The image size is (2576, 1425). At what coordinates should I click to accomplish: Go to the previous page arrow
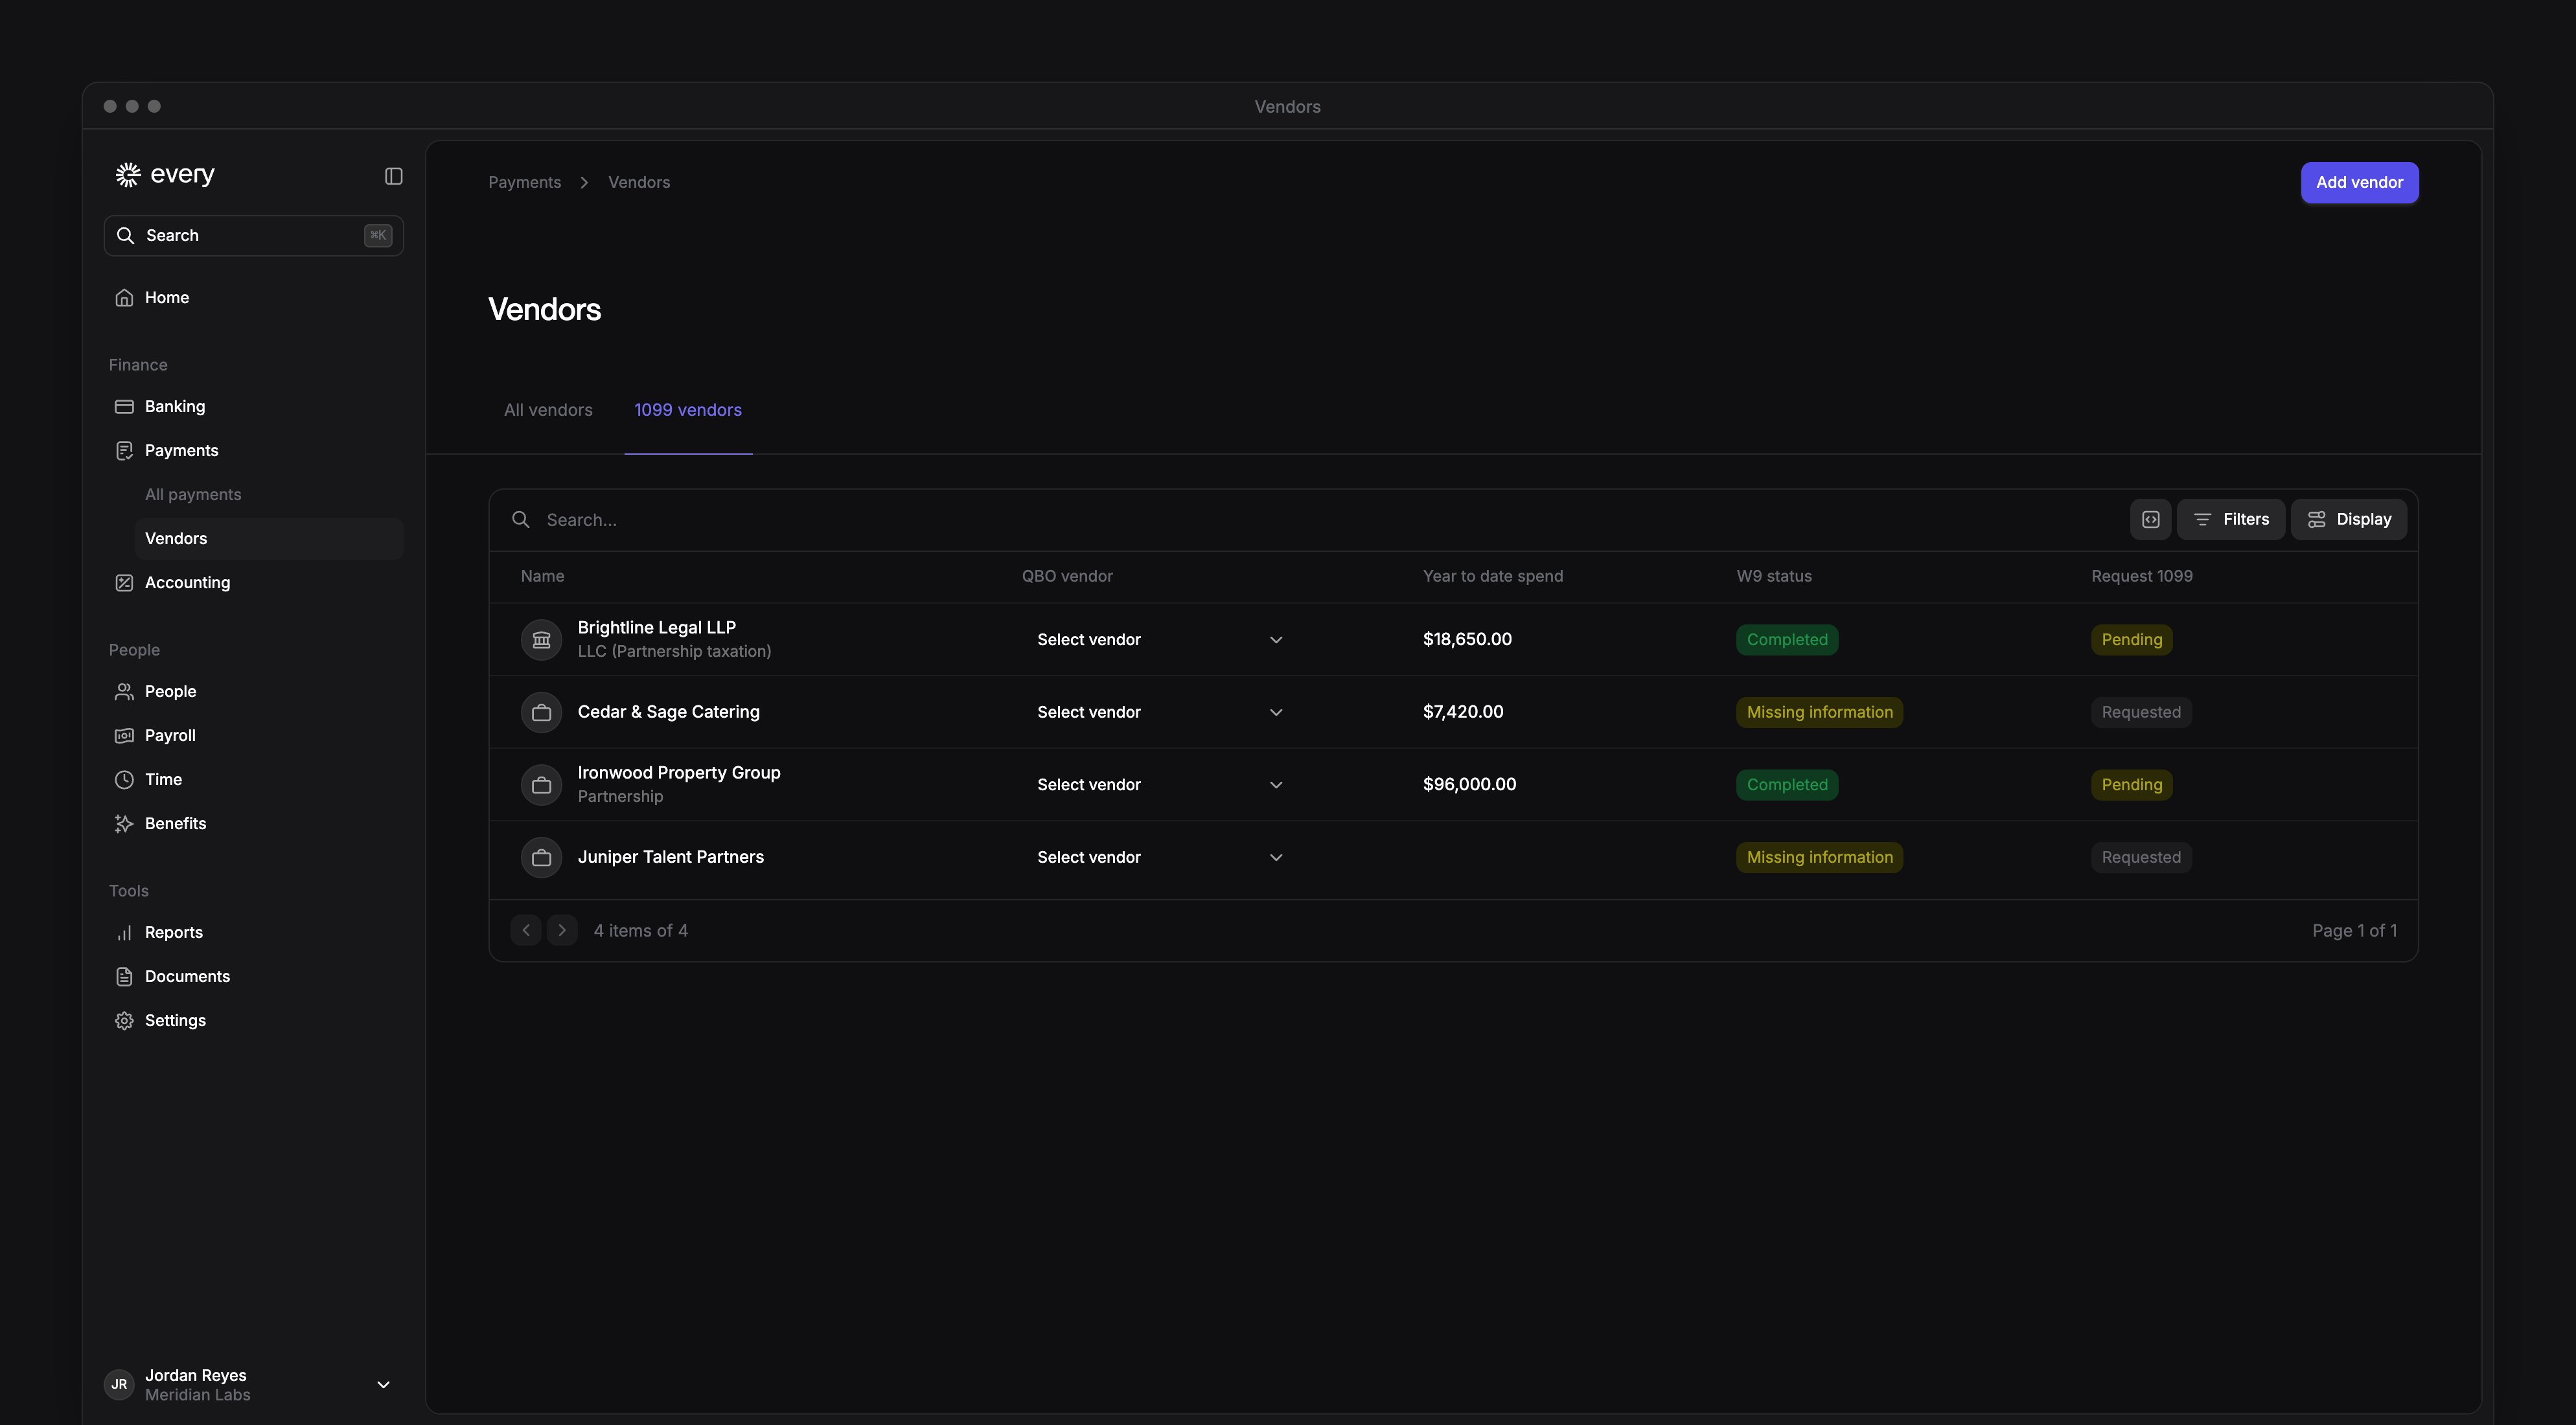(526, 930)
